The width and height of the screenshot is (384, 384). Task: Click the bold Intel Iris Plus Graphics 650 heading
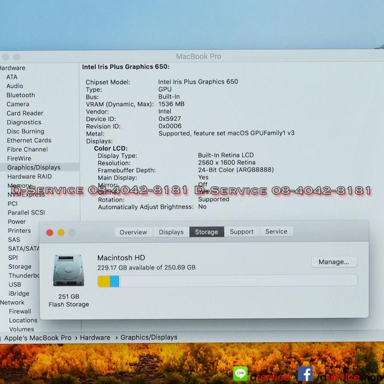pyautogui.click(x=126, y=67)
